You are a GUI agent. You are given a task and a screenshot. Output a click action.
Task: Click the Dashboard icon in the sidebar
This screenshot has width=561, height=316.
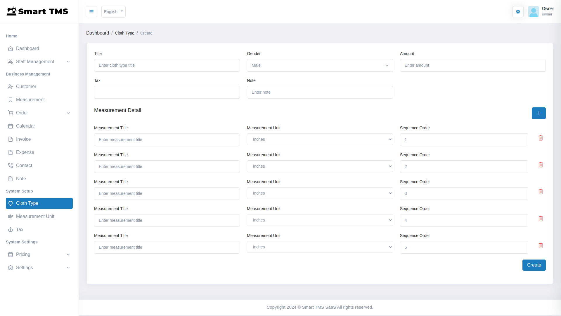[x=11, y=49]
